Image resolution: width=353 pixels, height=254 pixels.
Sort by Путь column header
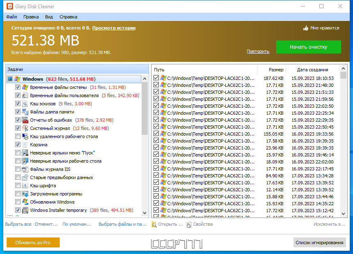click(204, 70)
